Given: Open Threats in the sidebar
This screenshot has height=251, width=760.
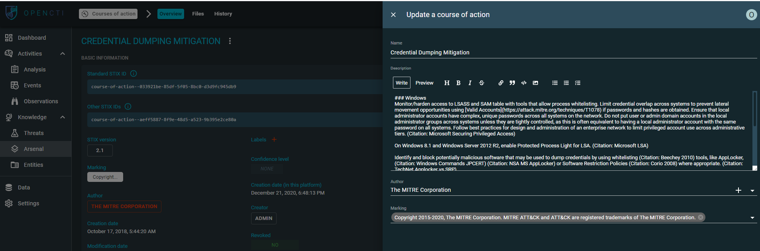Looking at the screenshot, I should pos(34,133).
